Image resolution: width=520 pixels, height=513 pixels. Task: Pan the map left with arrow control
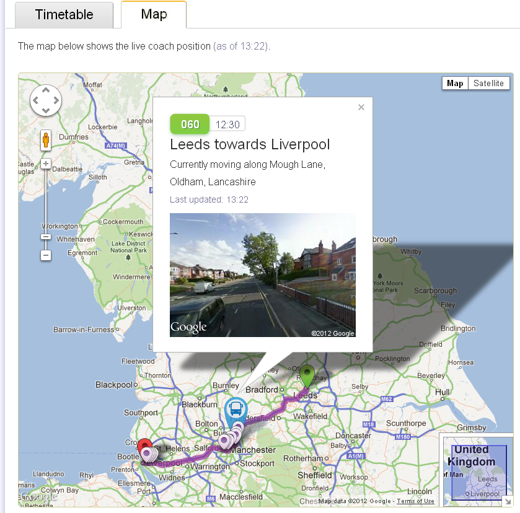pos(35,100)
